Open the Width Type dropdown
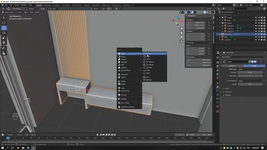This screenshot has height=150, width=267. pos(250,69)
